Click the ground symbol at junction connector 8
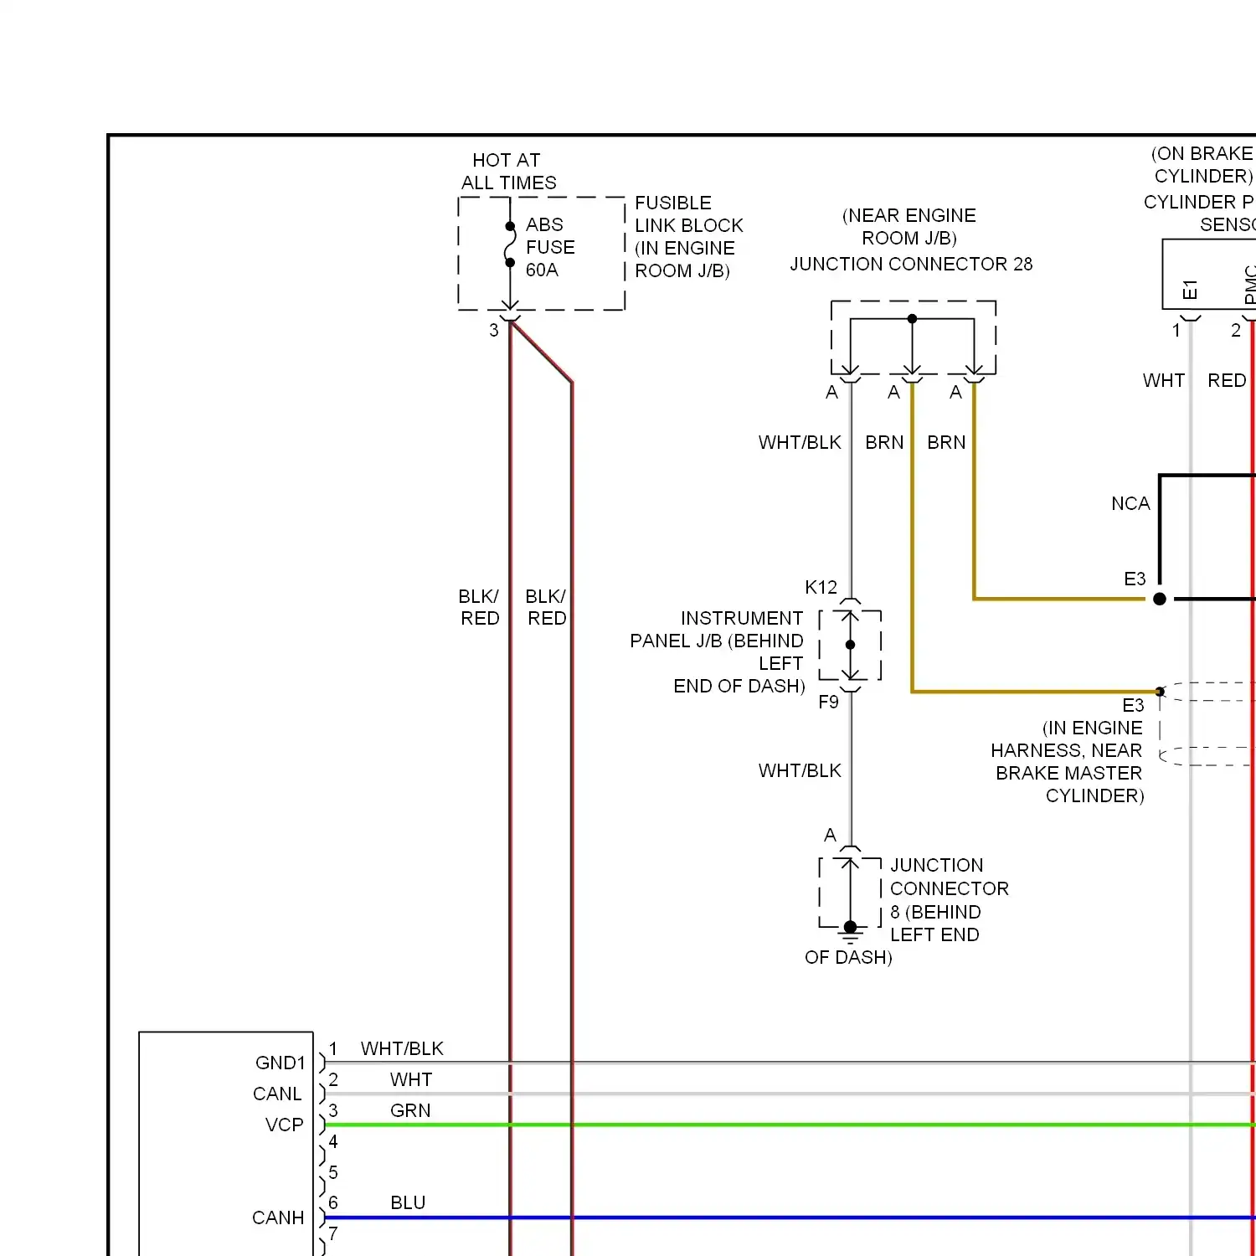The image size is (1256, 1256). click(850, 932)
